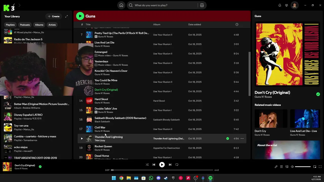Open Appetite For Destruction album link
324x182 pixels.
(167, 148)
